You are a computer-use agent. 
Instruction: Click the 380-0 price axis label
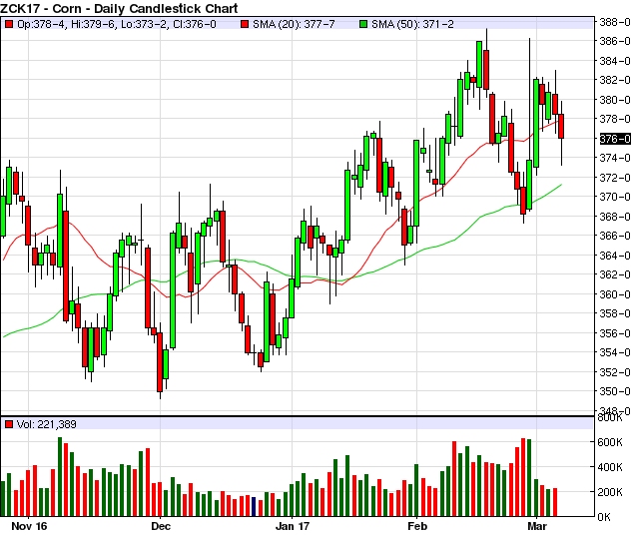pyautogui.click(x=615, y=100)
